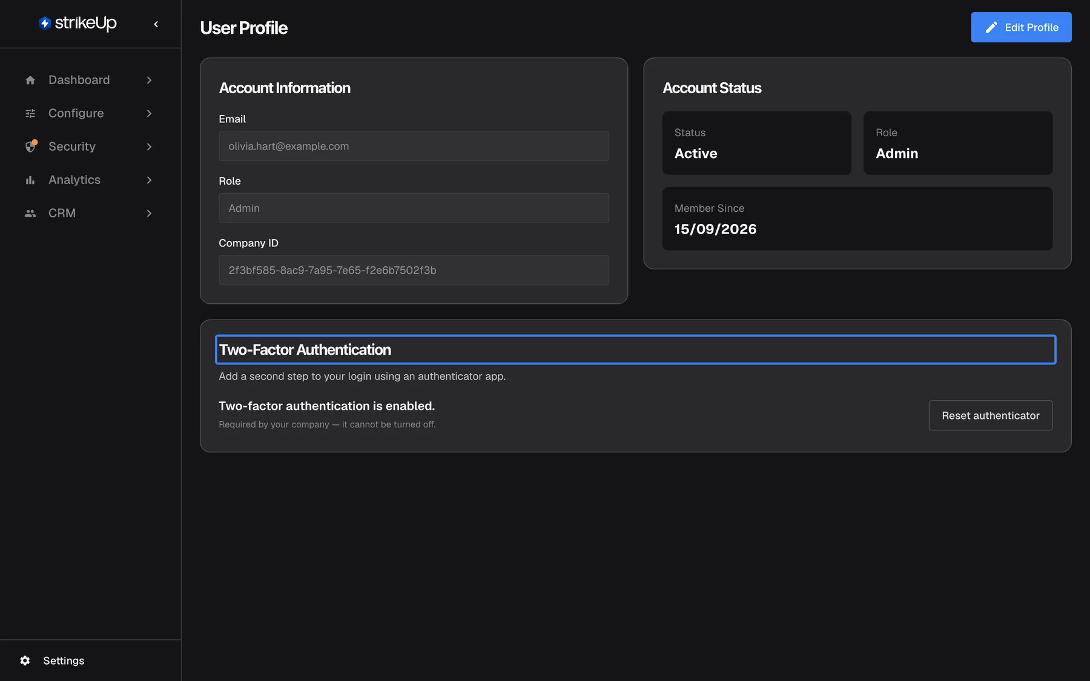This screenshot has height=681, width=1090.
Task: Click the Dashboard home icon
Action: [30, 80]
